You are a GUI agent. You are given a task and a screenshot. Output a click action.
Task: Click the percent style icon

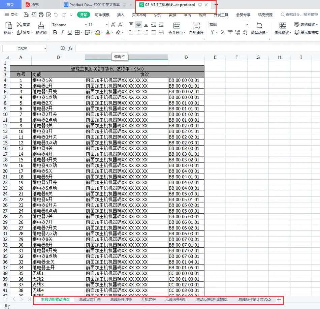(x=222, y=32)
